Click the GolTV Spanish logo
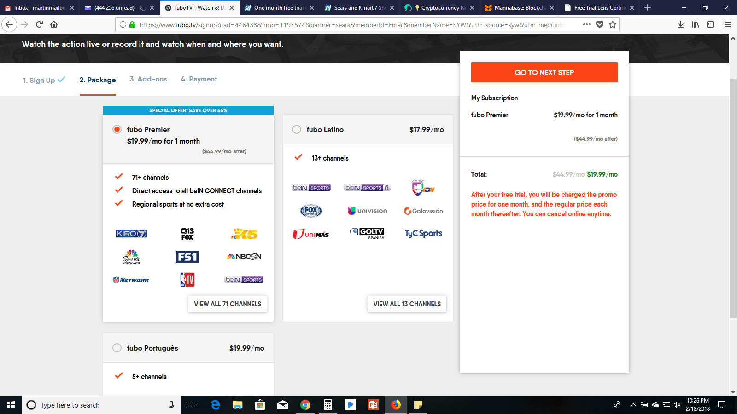Image resolution: width=737 pixels, height=414 pixels. pyautogui.click(x=367, y=234)
